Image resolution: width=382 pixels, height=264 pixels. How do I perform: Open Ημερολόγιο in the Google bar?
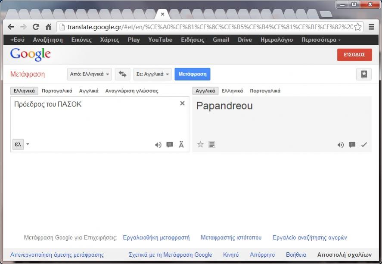(277, 40)
